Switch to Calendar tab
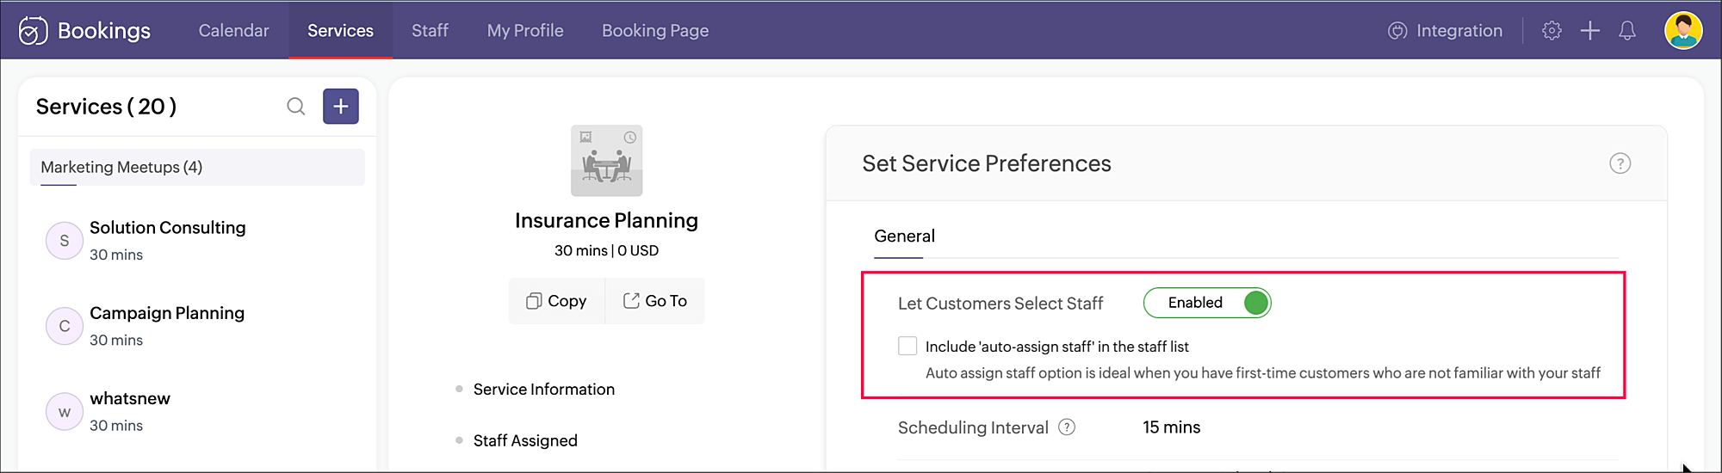This screenshot has width=1722, height=473. point(233,31)
